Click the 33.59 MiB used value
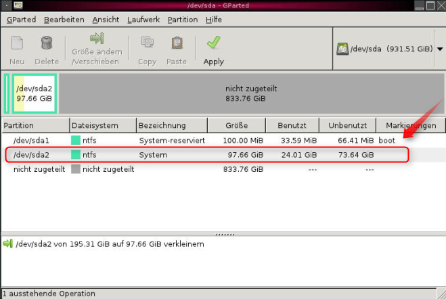The height and width of the screenshot is (299, 446). 298,141
